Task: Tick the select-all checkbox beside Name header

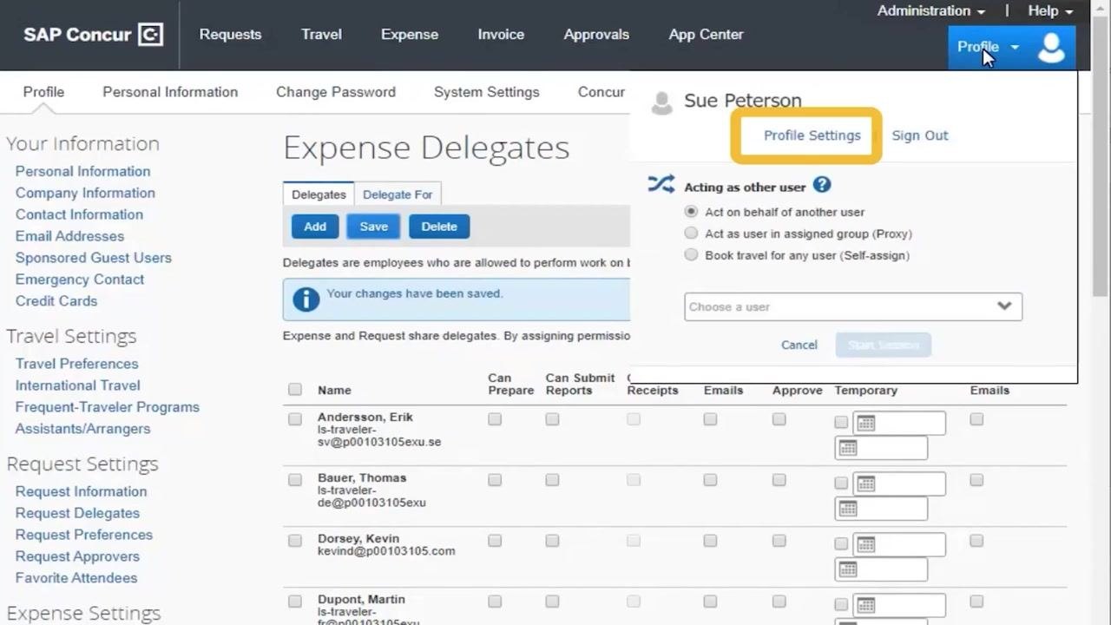Action: click(x=295, y=390)
